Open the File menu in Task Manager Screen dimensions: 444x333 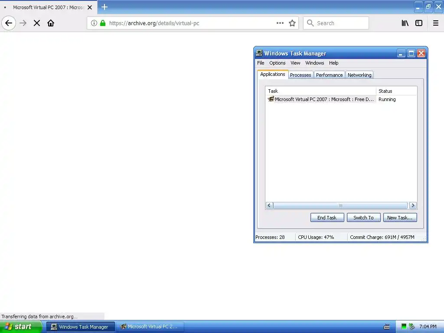261,63
